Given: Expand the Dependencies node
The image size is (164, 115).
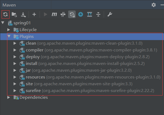Looking at the screenshot, I should [9, 97].
